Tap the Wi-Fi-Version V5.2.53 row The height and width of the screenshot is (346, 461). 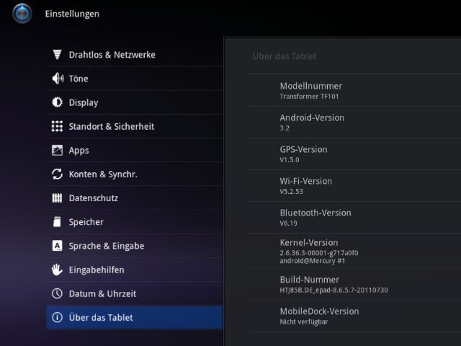point(354,186)
